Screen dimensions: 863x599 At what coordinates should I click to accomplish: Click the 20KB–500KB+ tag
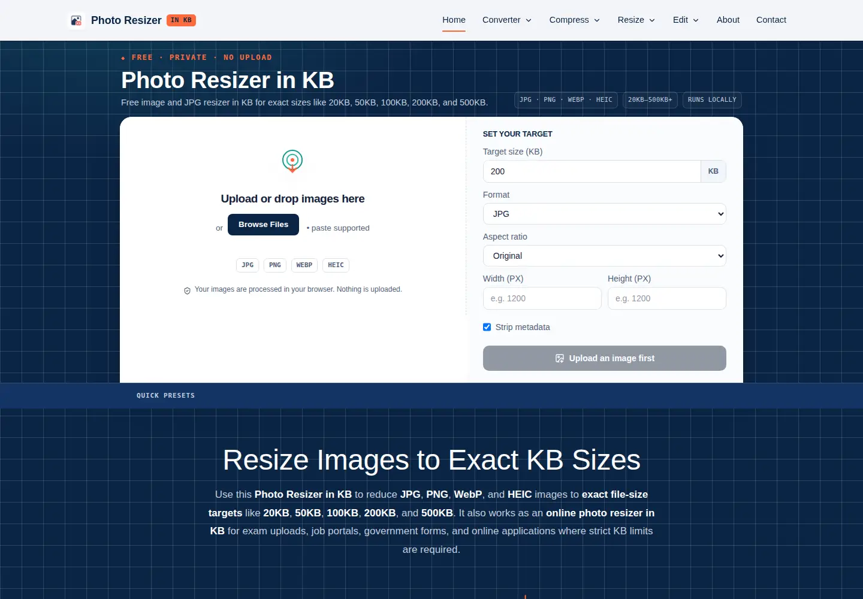(650, 100)
